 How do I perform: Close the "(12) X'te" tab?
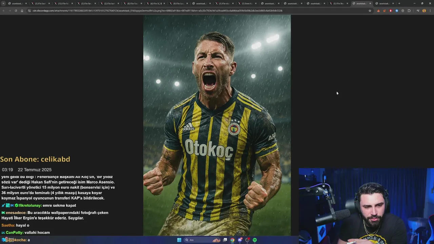point(72,3)
